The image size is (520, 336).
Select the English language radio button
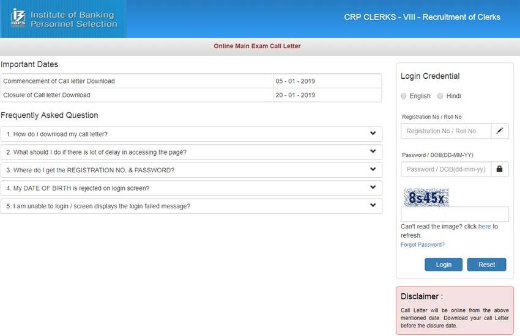[x=404, y=96]
